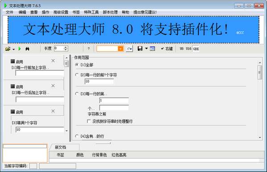Remove rule [1] with its X icon
The image size is (267, 172).
point(53,61)
